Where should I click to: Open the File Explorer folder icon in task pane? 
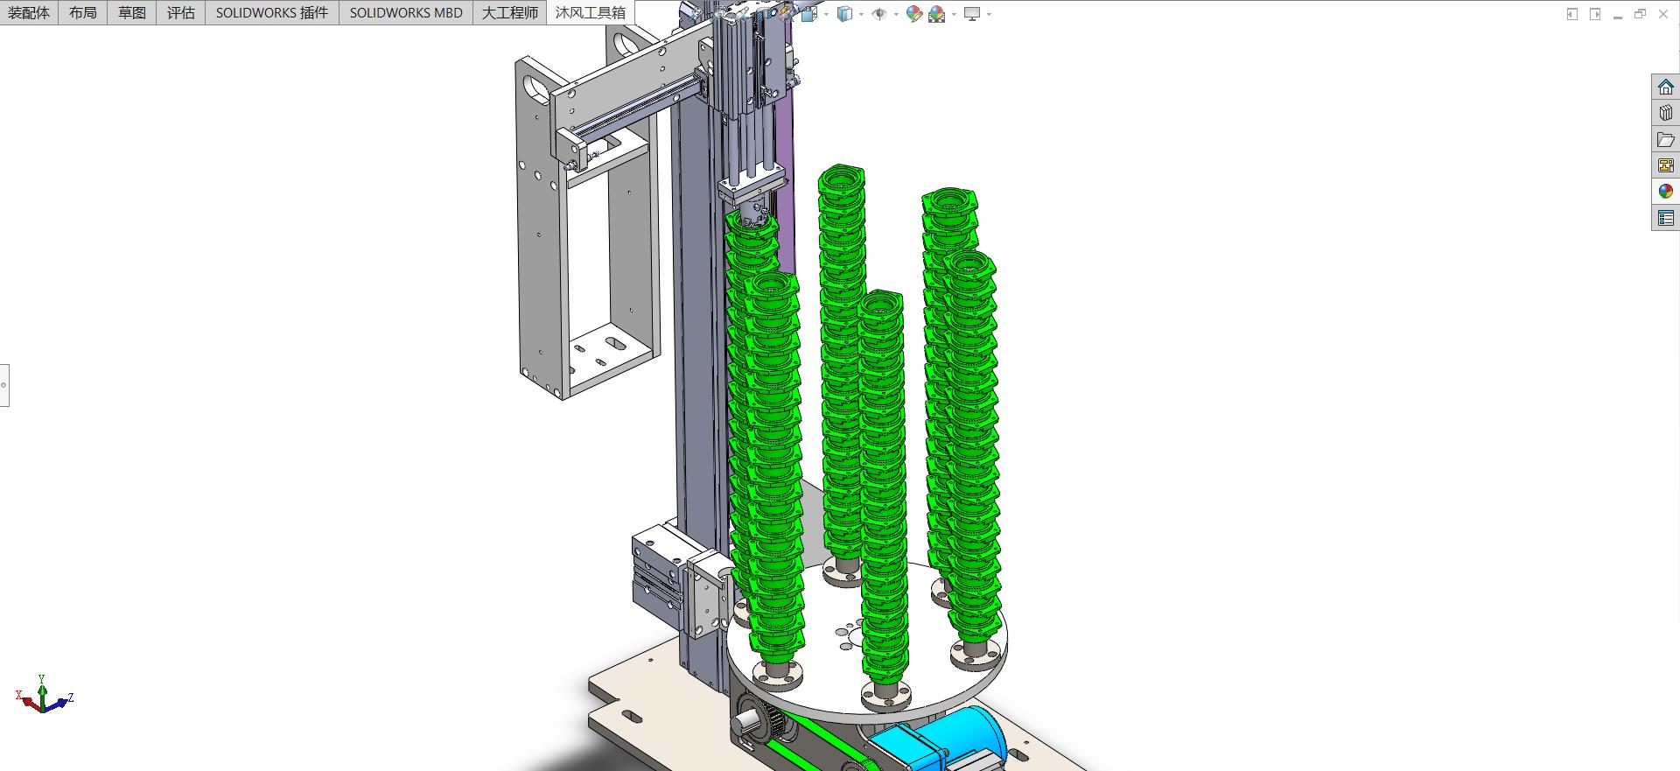point(1665,140)
